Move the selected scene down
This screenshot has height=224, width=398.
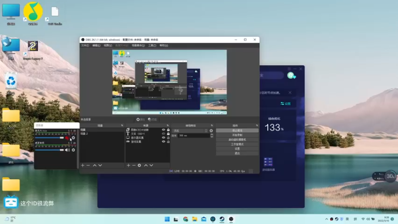[100, 165]
